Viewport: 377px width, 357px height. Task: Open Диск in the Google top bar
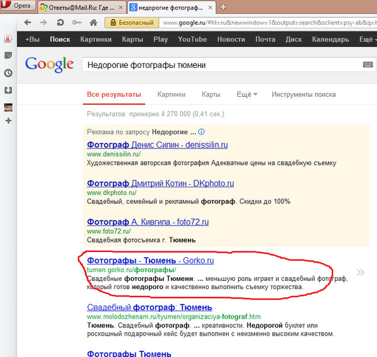[x=293, y=39]
